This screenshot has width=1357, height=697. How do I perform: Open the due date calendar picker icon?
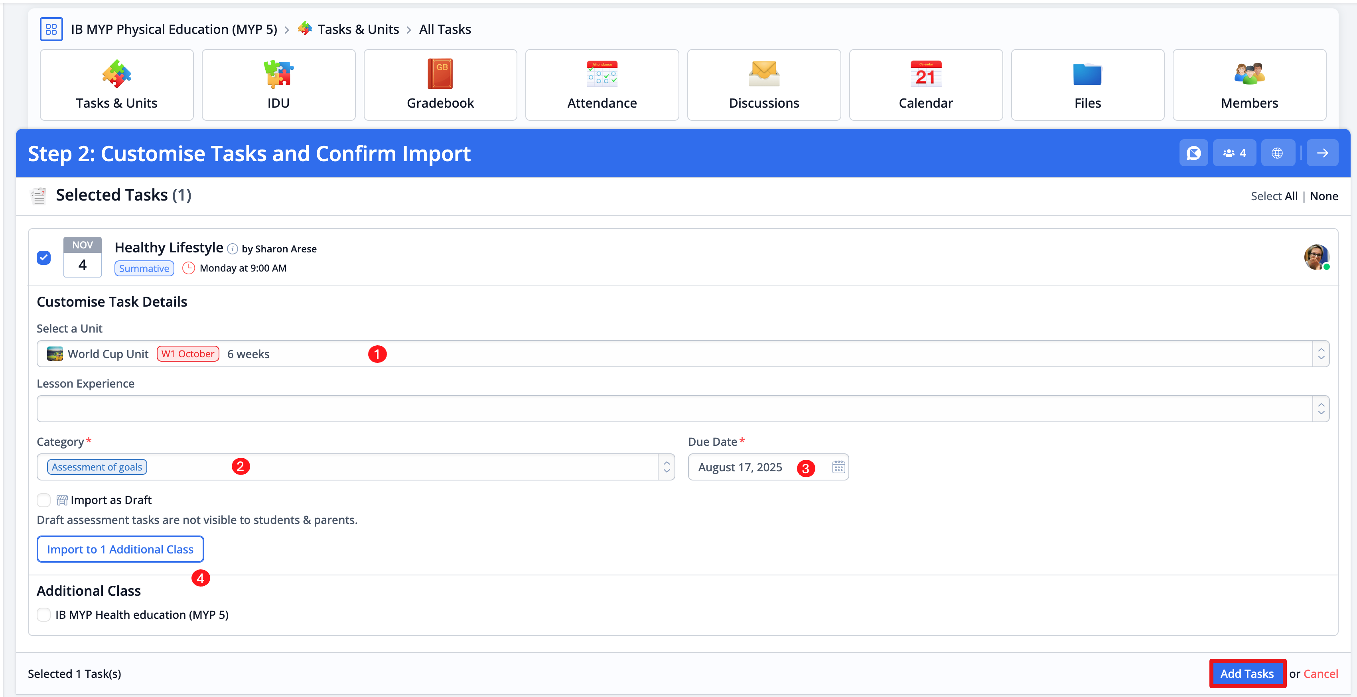pos(838,467)
